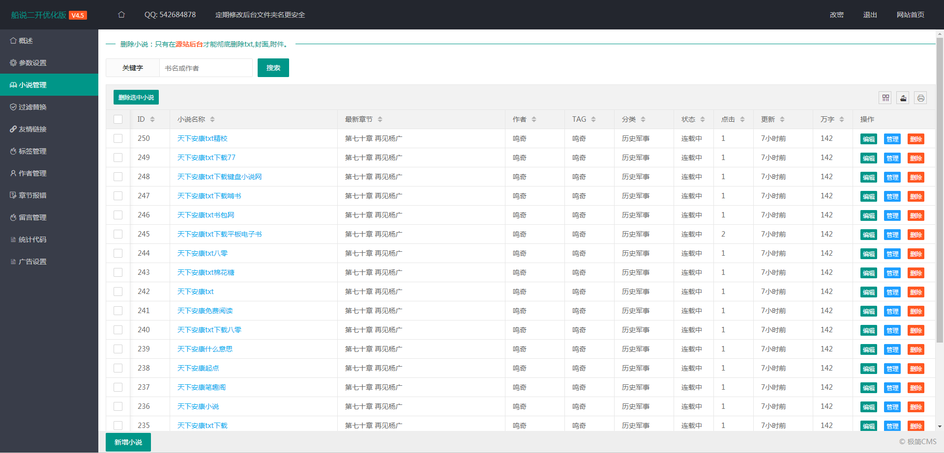Open 章节报错 sidebar item

pyautogui.click(x=49, y=195)
